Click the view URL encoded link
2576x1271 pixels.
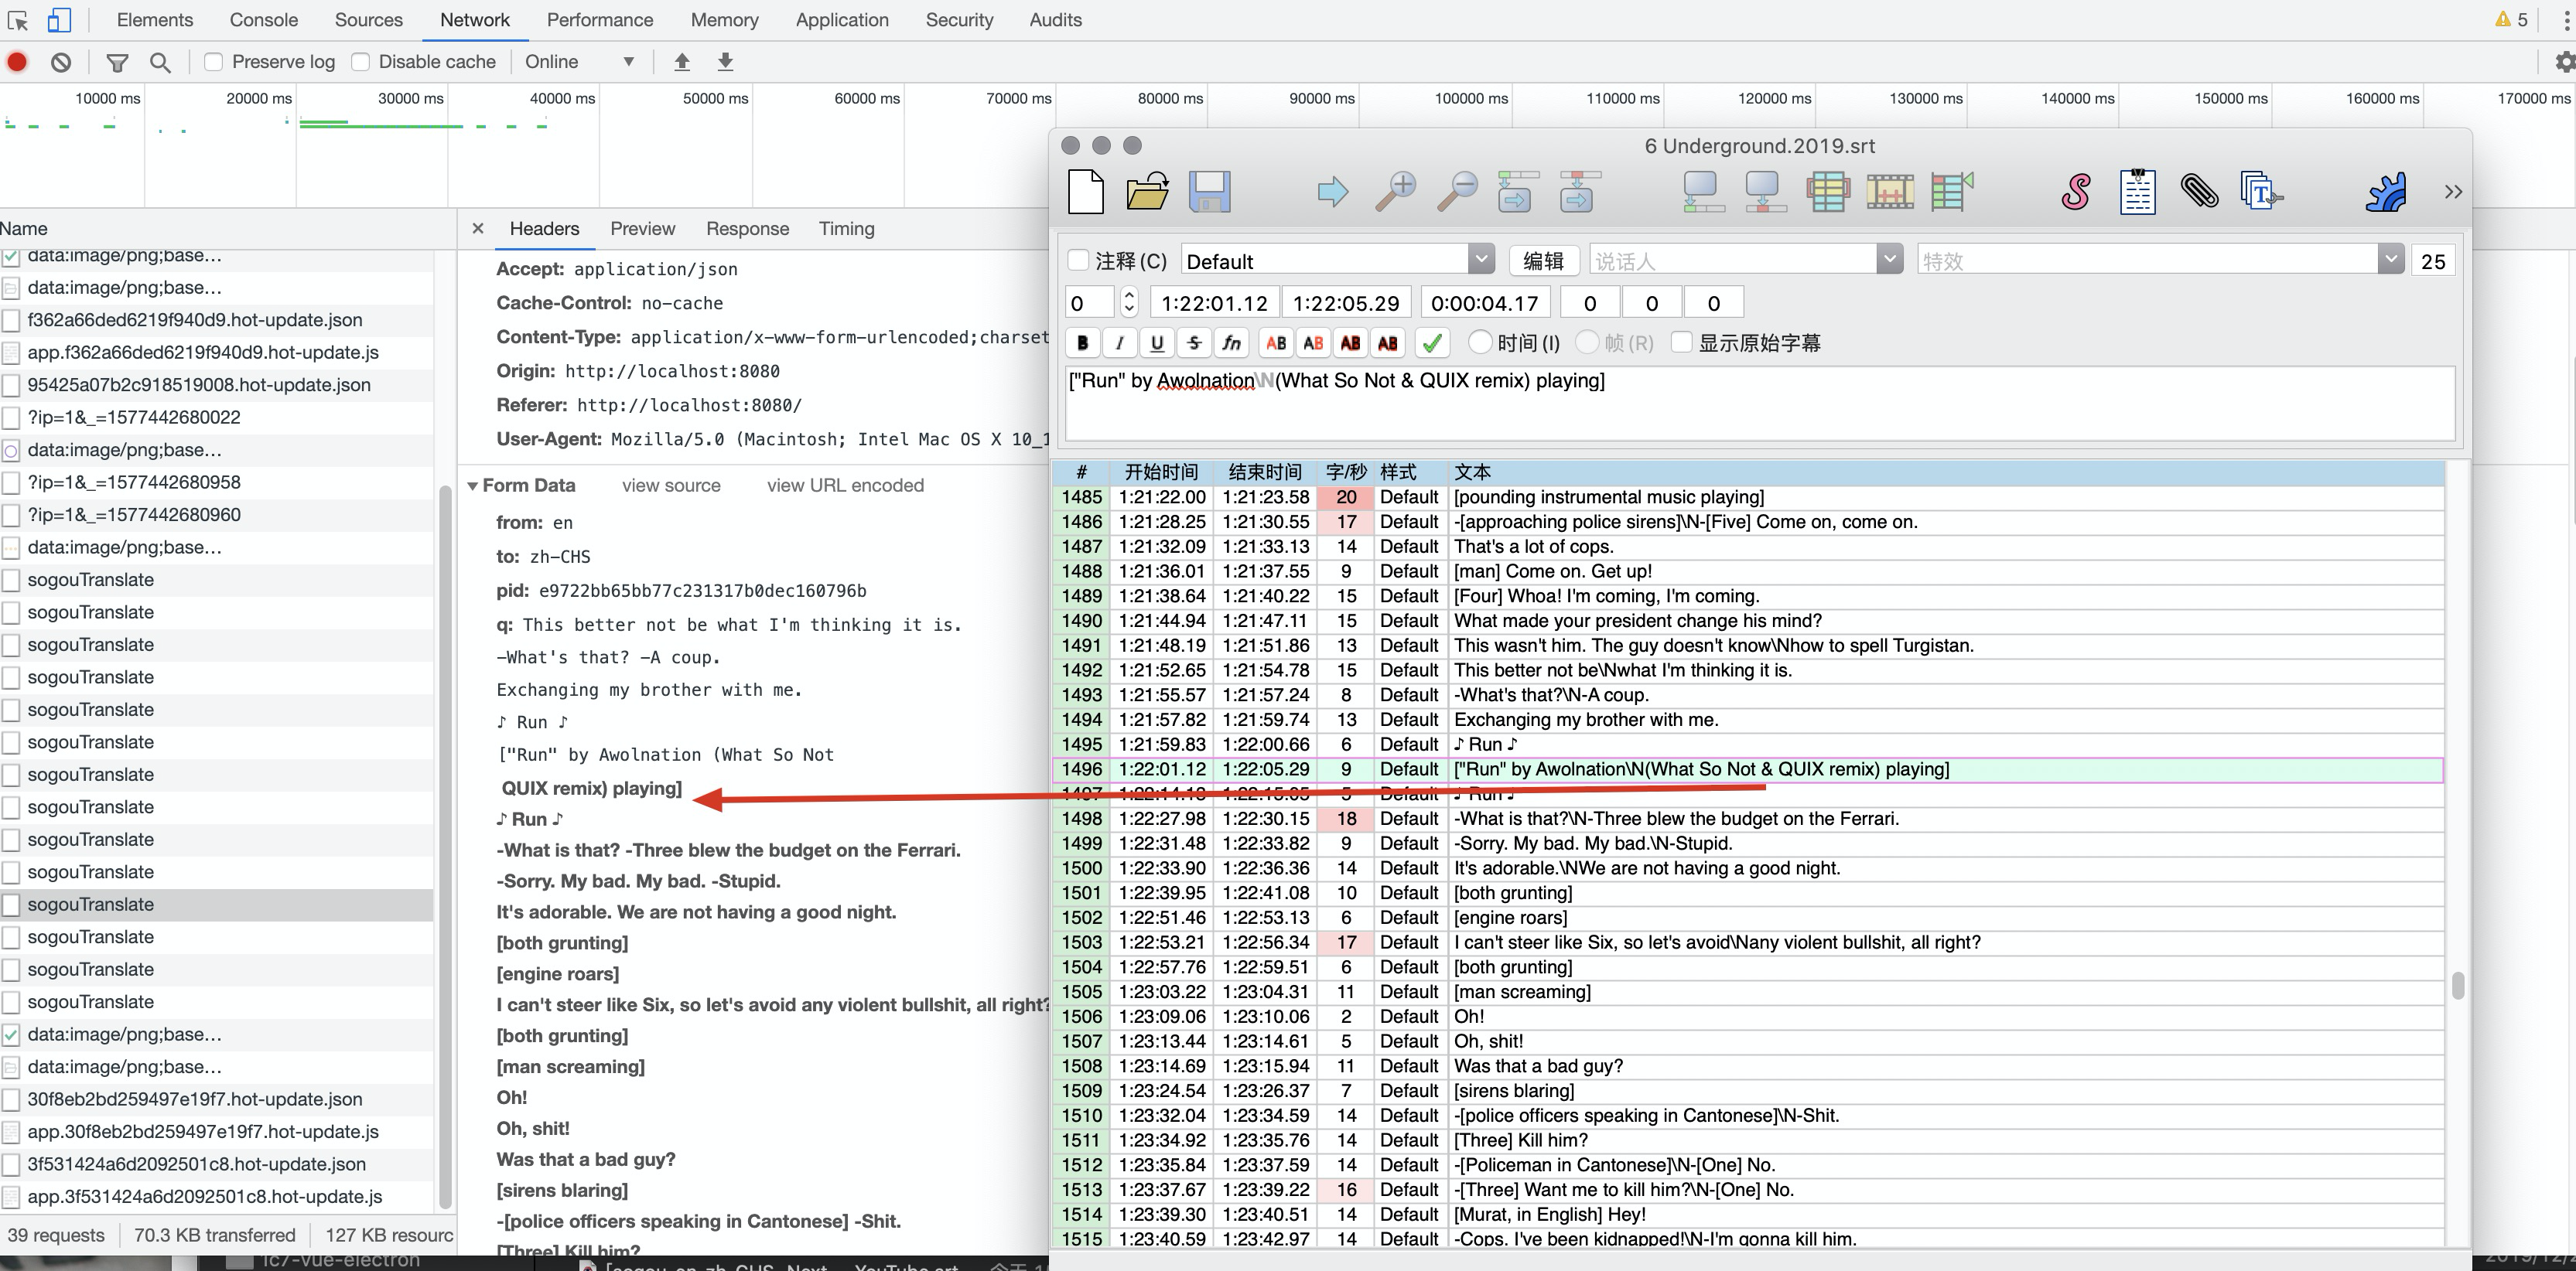coord(845,486)
